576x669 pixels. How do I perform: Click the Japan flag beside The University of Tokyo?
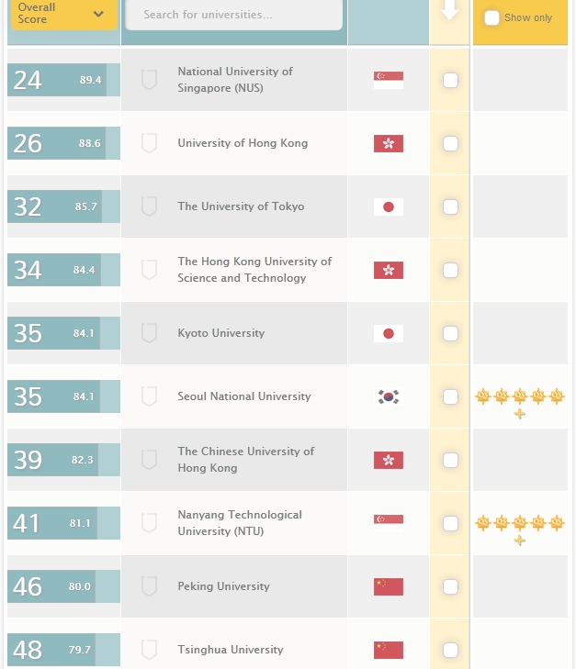(388, 206)
